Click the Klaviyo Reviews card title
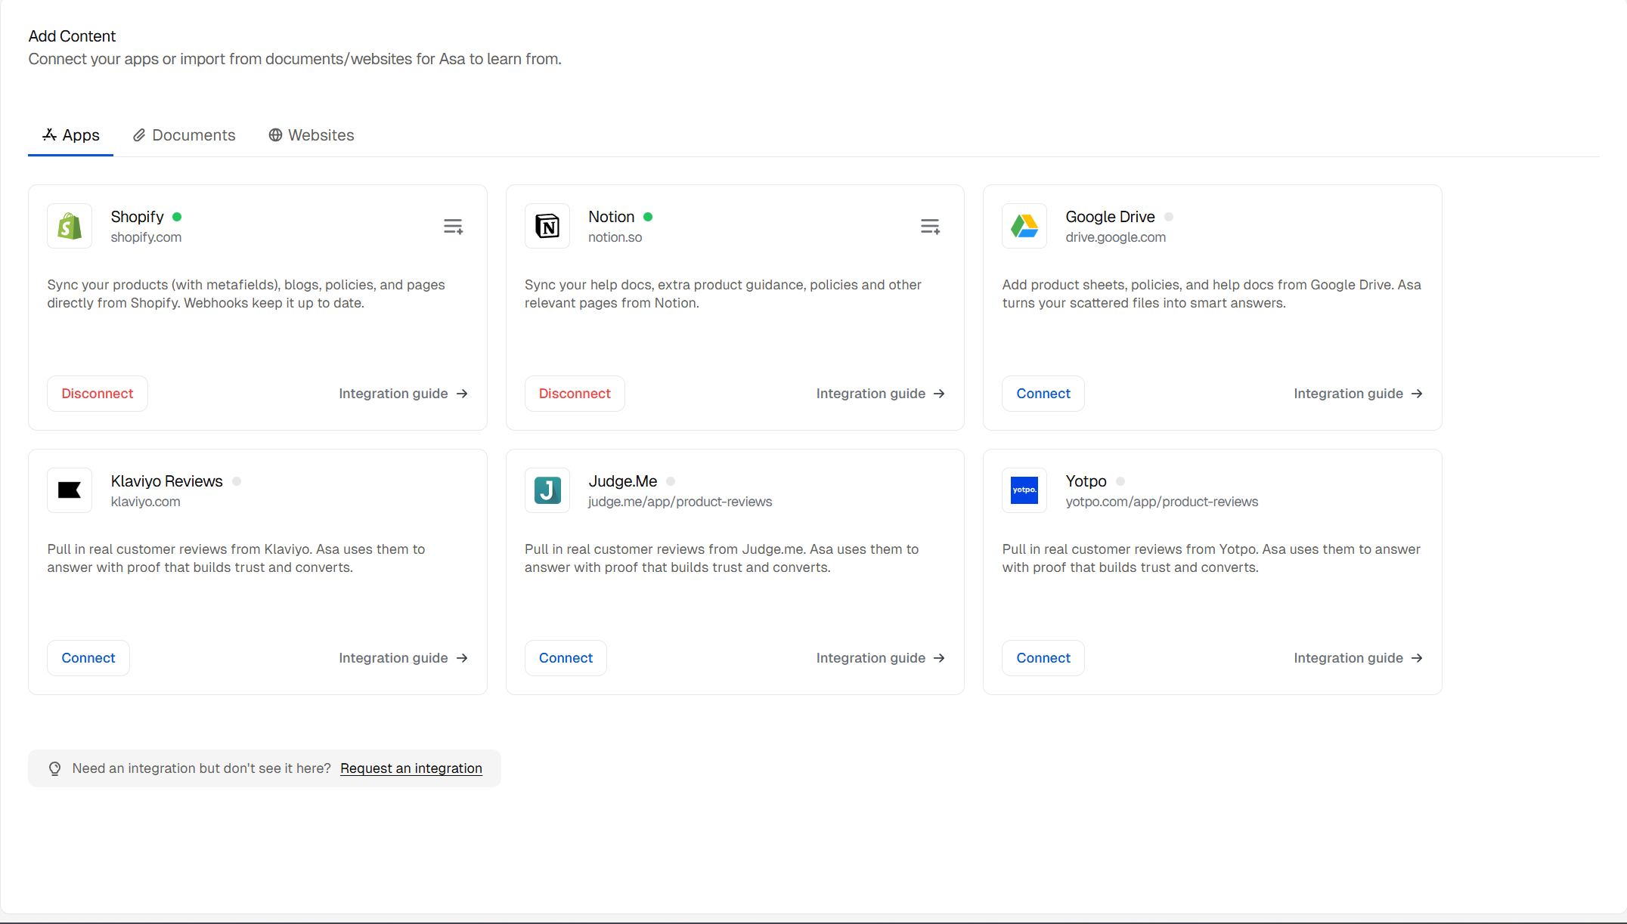1627x924 pixels. coord(167,481)
